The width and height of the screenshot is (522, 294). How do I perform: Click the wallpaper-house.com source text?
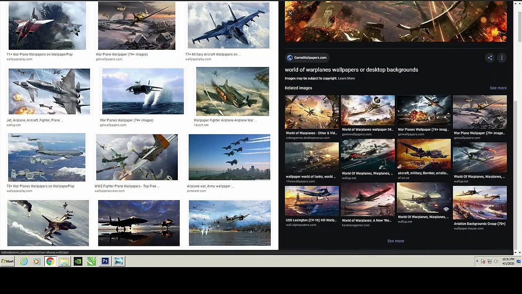pos(469,229)
